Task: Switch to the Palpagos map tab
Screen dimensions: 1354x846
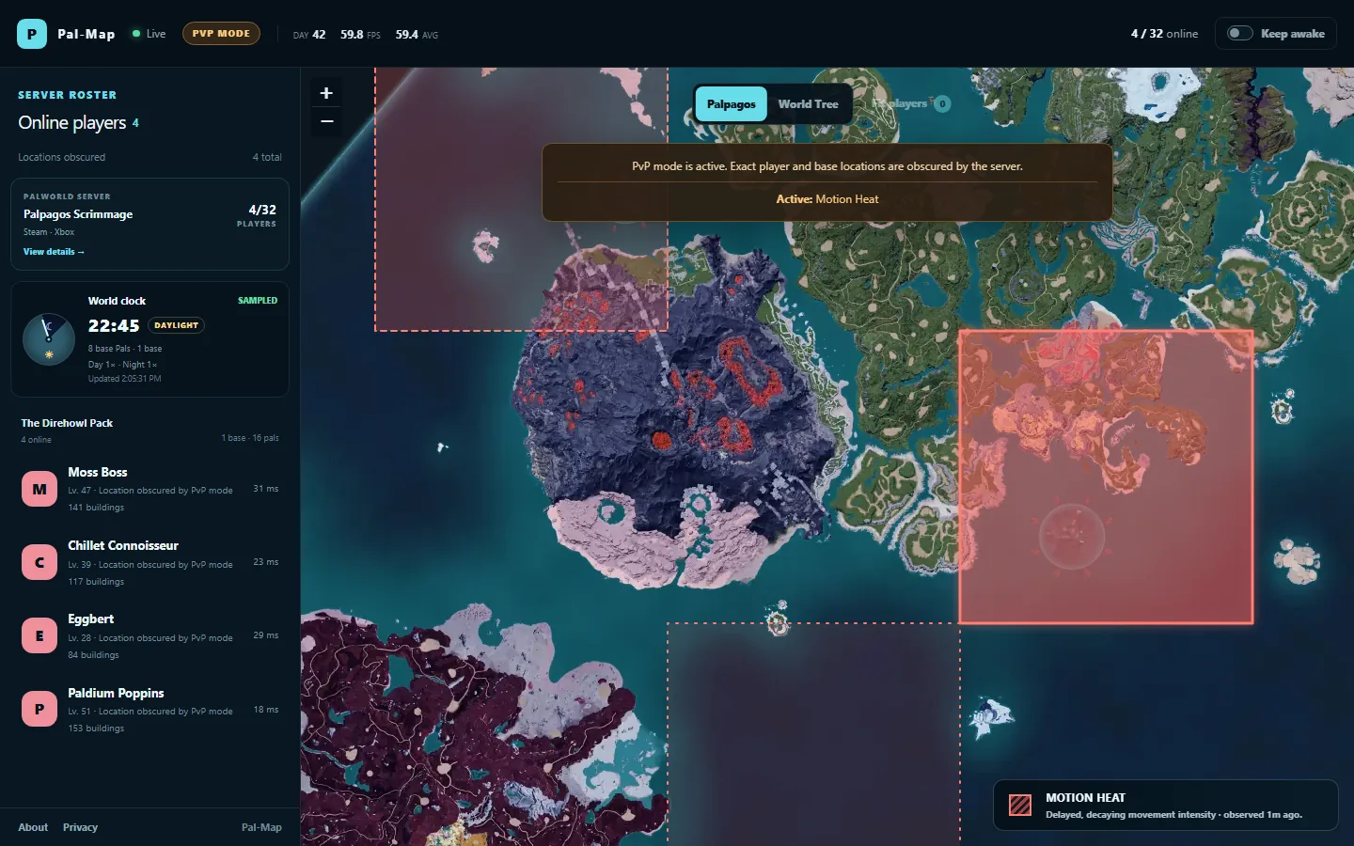Action: [x=732, y=104]
